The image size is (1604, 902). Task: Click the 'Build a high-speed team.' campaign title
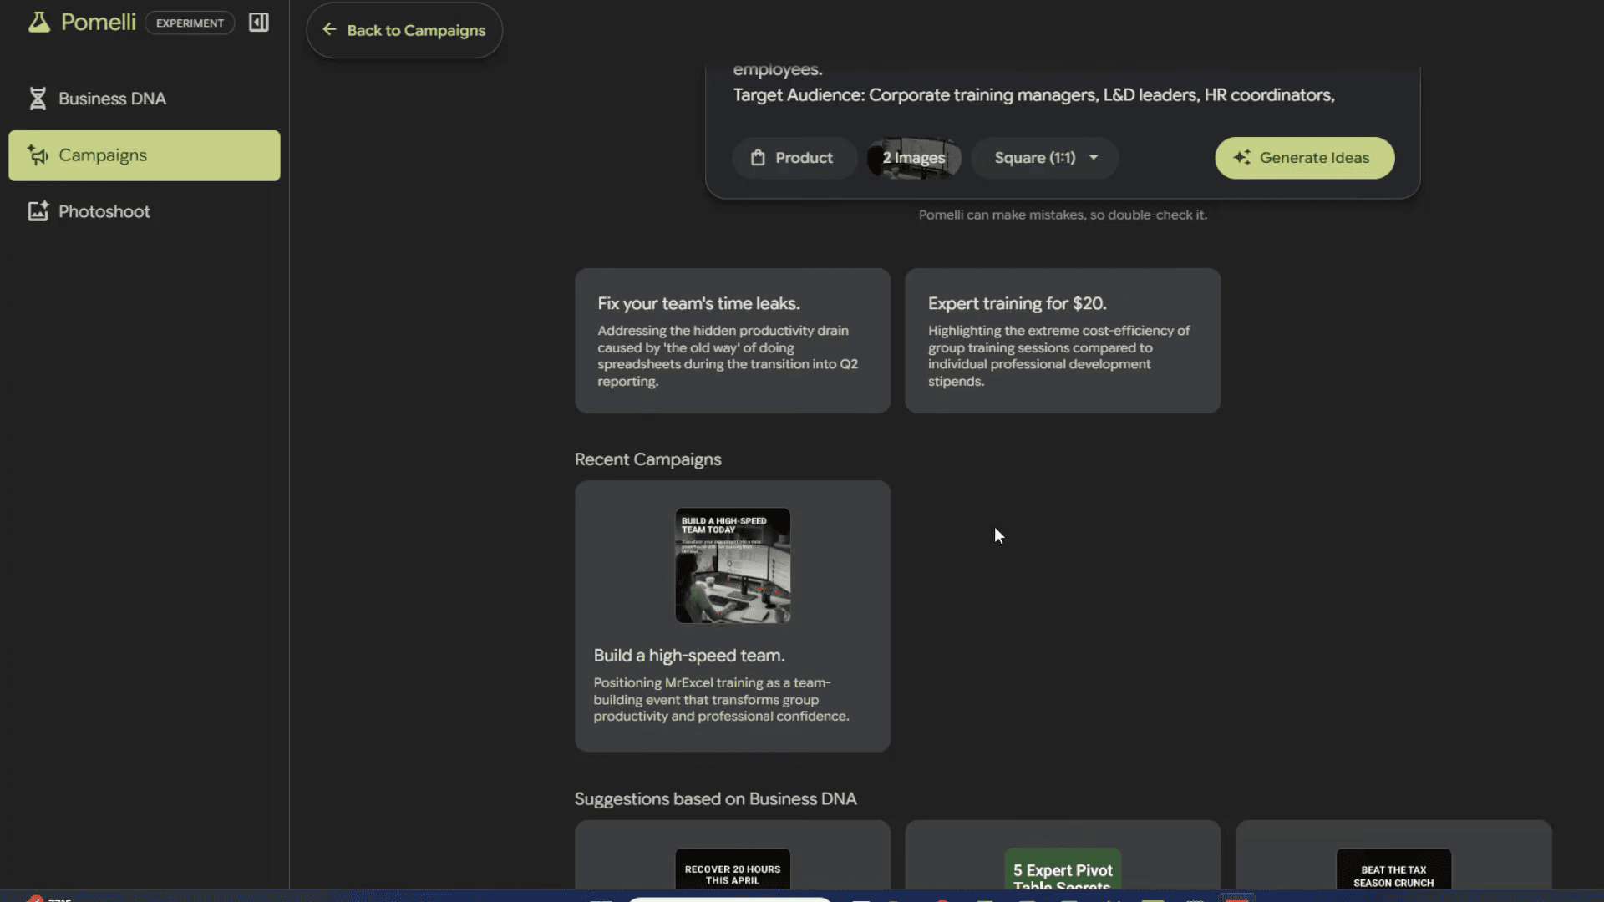tap(689, 656)
